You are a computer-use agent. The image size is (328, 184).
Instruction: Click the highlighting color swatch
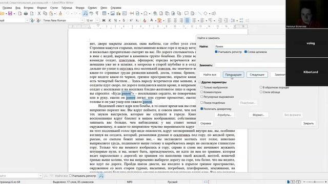[x=159, y=20]
